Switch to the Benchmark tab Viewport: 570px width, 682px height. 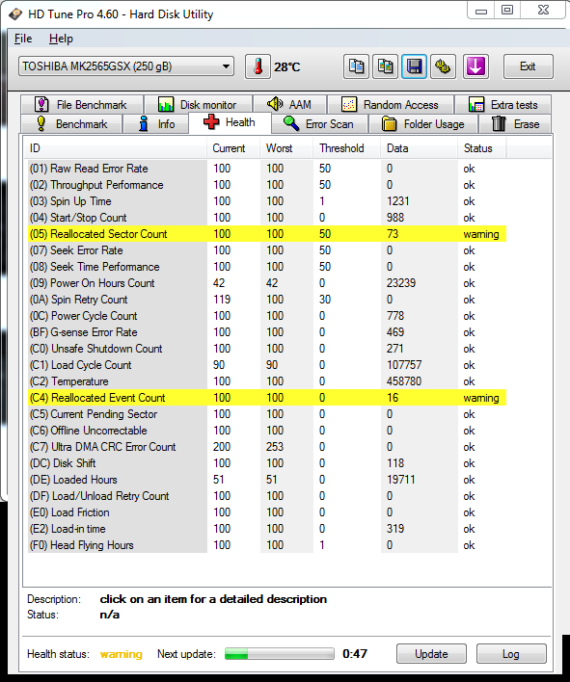pyautogui.click(x=71, y=124)
